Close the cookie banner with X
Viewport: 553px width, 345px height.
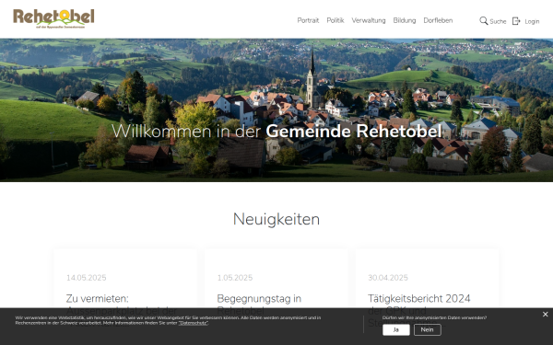coord(546,315)
